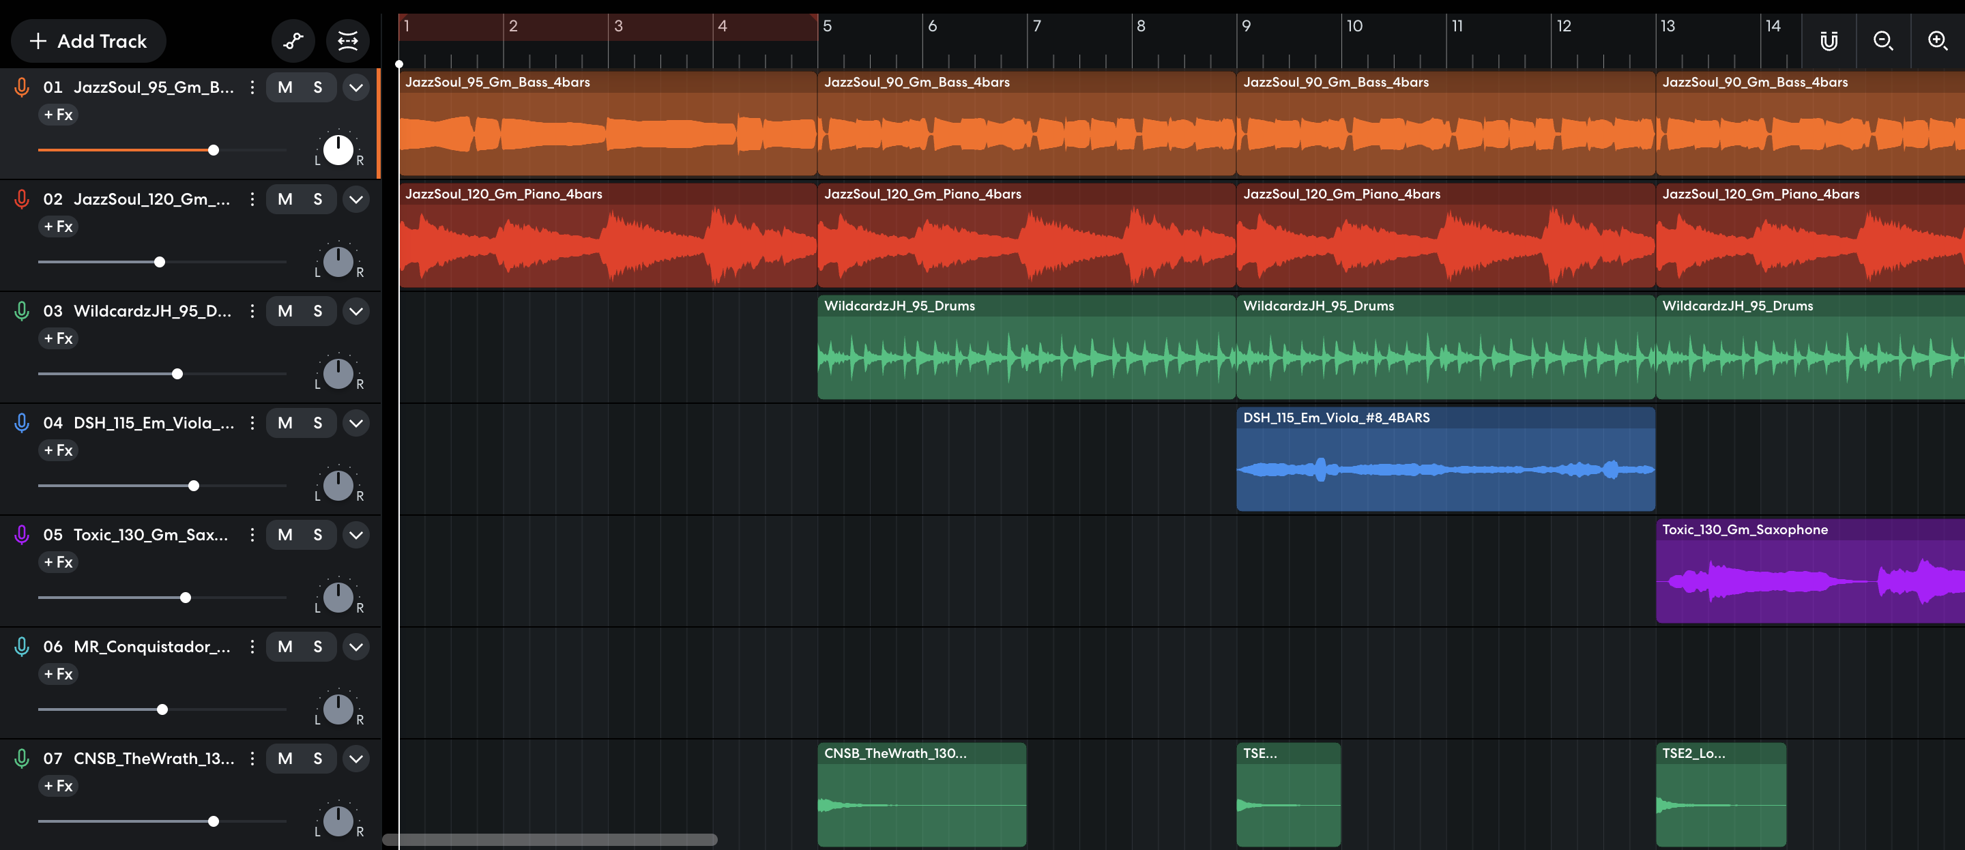The height and width of the screenshot is (850, 1965).
Task: Click the mic icon on the Toxic saxophone track
Action: pyautogui.click(x=20, y=535)
